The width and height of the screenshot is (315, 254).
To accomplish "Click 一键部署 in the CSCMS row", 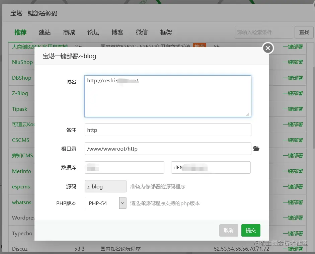I will (x=293, y=140).
